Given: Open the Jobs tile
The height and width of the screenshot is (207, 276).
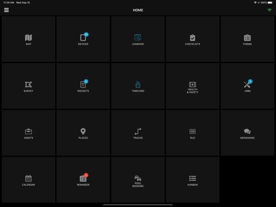Looking at the screenshot, I should tap(247, 86).
